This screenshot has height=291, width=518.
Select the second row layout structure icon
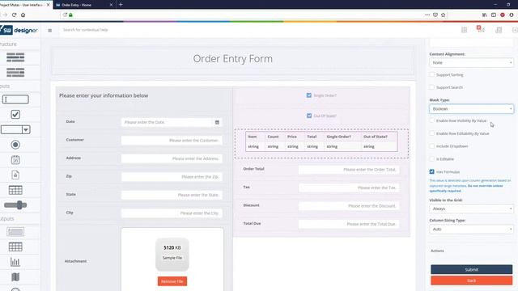click(15, 72)
